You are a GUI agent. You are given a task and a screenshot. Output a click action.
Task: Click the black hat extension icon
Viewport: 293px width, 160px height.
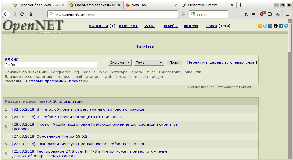pos(254,14)
